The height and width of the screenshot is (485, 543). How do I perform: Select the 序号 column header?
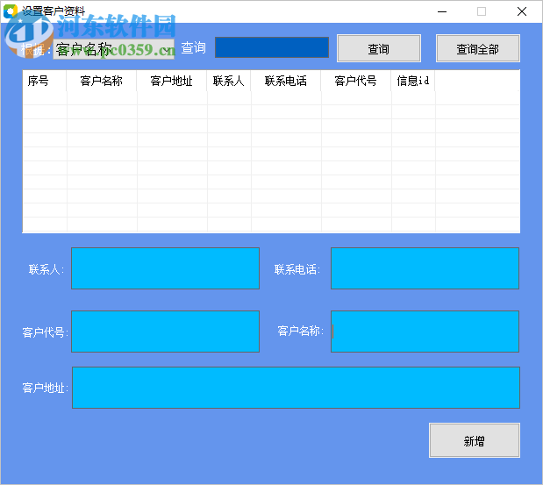coord(45,81)
